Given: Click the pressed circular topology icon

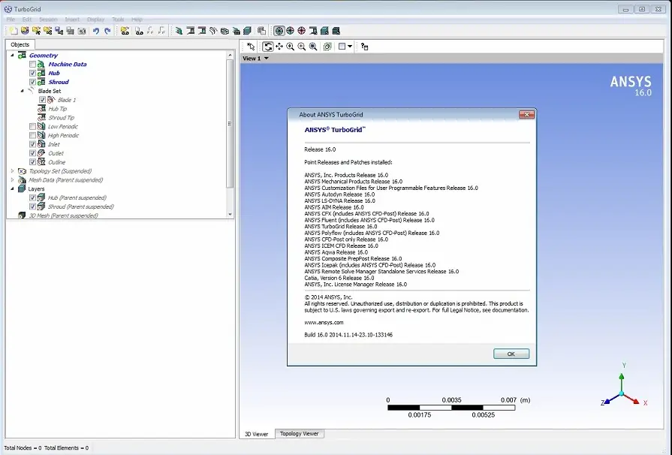Looking at the screenshot, I should point(279,31).
